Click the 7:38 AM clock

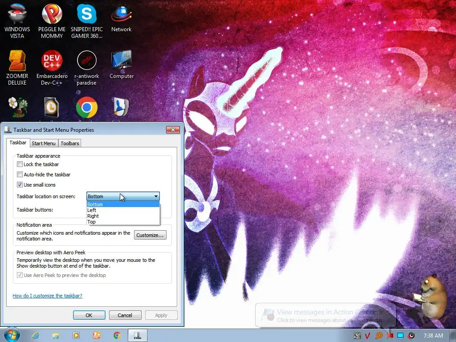(x=433, y=336)
